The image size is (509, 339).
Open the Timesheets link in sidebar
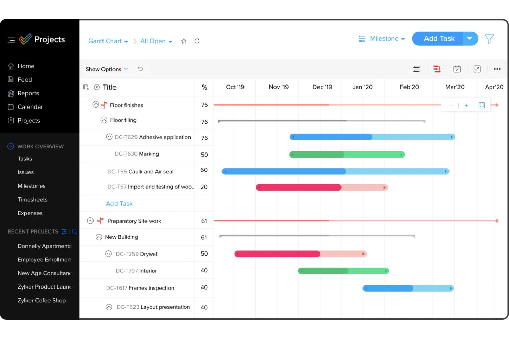tap(33, 200)
